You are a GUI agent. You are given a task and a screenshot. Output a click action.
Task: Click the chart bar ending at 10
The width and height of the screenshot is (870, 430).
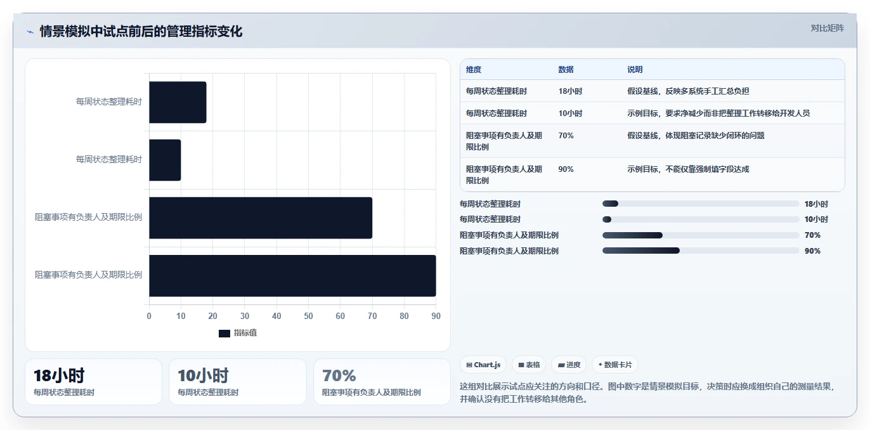coord(165,160)
